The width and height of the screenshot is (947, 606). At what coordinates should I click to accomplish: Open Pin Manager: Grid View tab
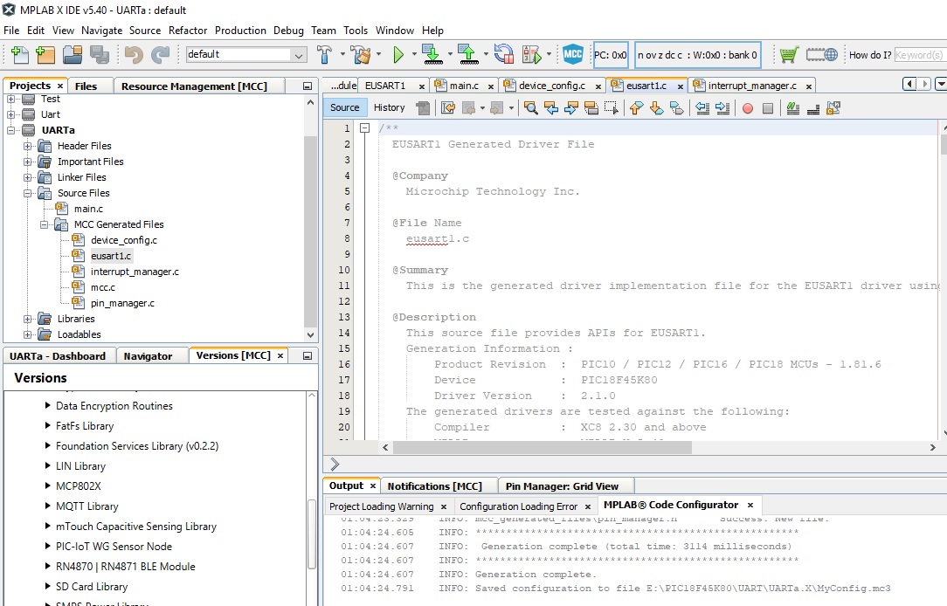pos(562,485)
